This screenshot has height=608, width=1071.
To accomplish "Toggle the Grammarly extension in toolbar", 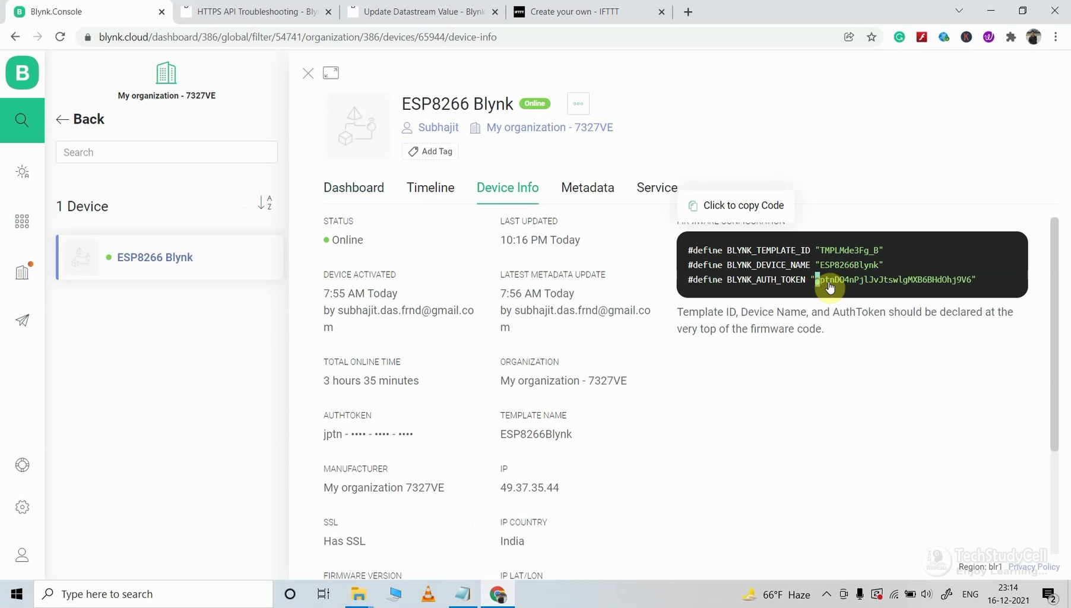I will 899,37.
